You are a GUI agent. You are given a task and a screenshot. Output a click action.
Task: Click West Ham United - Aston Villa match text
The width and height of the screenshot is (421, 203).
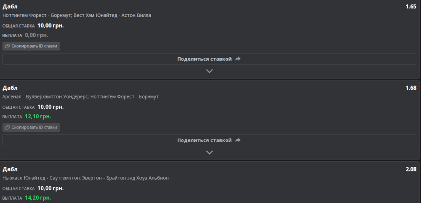(x=112, y=15)
